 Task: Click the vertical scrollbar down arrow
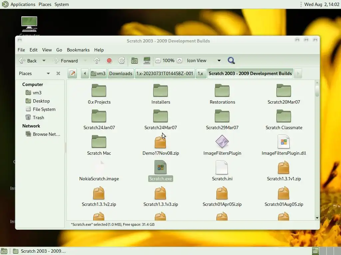[317, 218]
